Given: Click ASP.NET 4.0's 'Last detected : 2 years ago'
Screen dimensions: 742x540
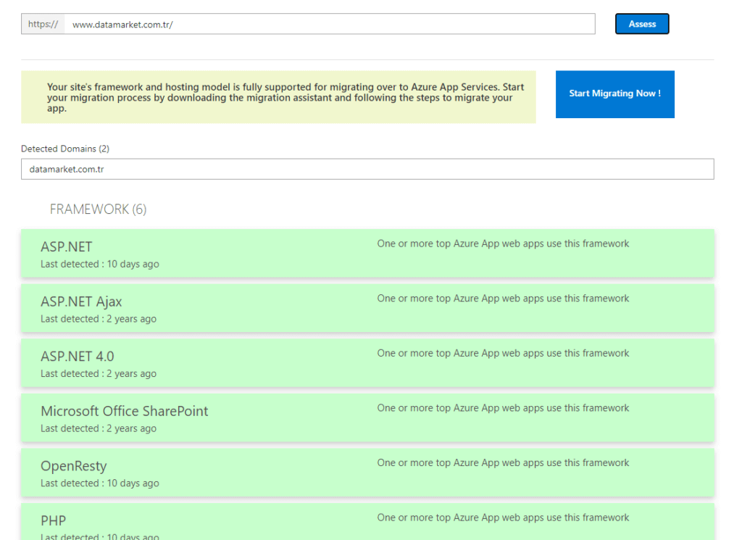Looking at the screenshot, I should pos(99,374).
